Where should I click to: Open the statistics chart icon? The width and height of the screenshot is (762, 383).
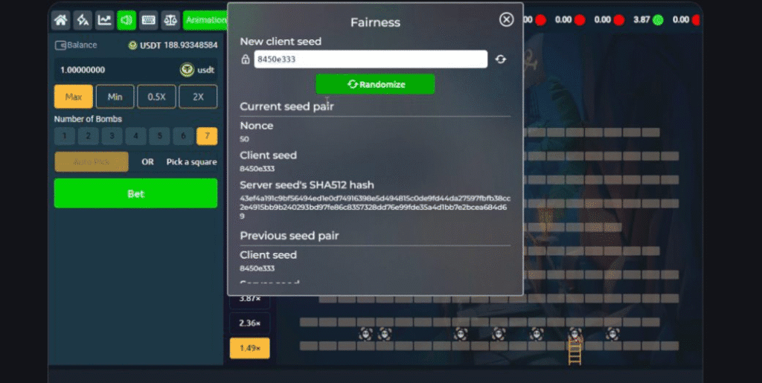click(104, 19)
